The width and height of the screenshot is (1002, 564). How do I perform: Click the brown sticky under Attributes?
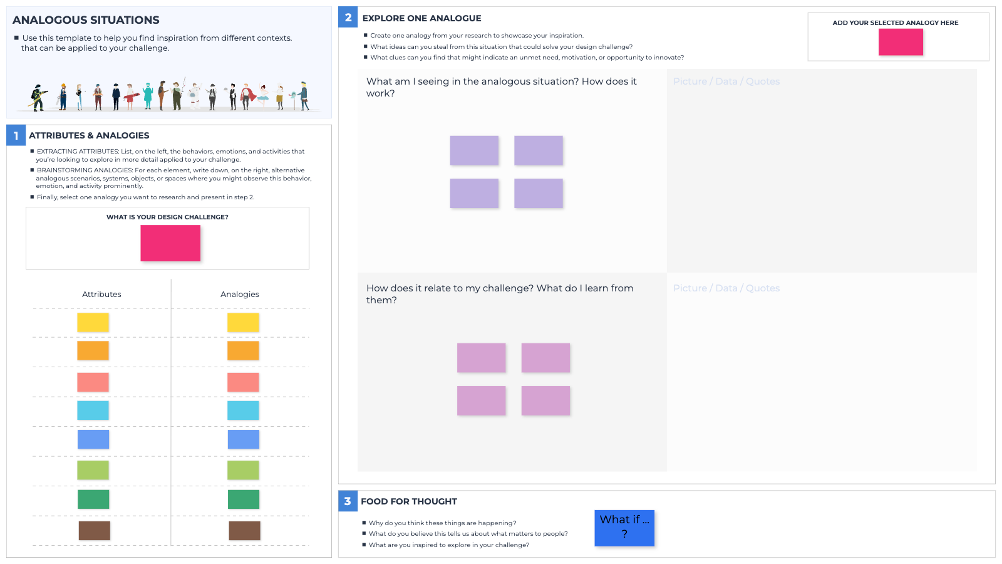pyautogui.click(x=94, y=531)
